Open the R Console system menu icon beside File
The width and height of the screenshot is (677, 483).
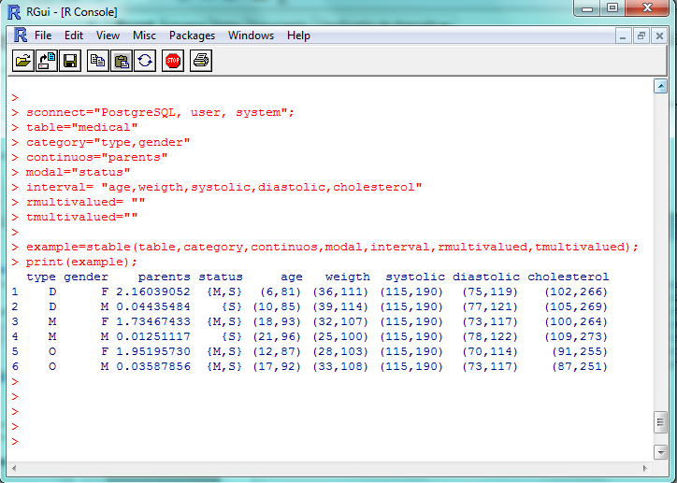[x=21, y=36]
